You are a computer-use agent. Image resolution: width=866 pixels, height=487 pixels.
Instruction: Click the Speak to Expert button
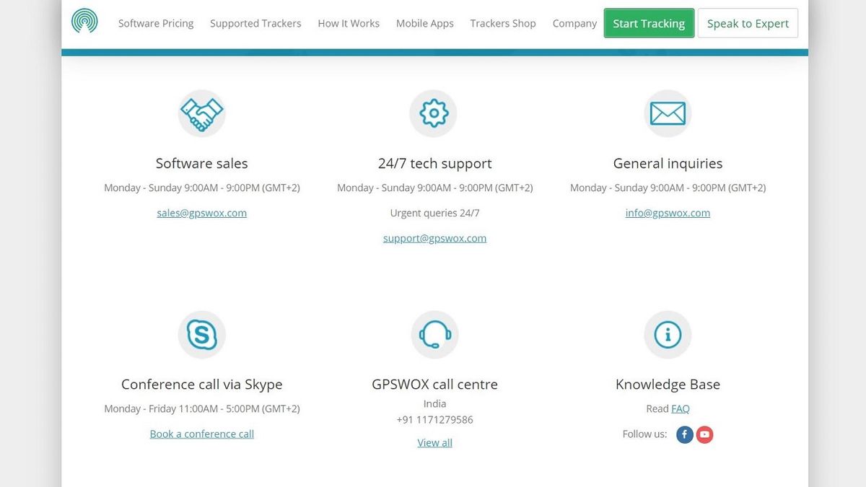click(x=748, y=23)
